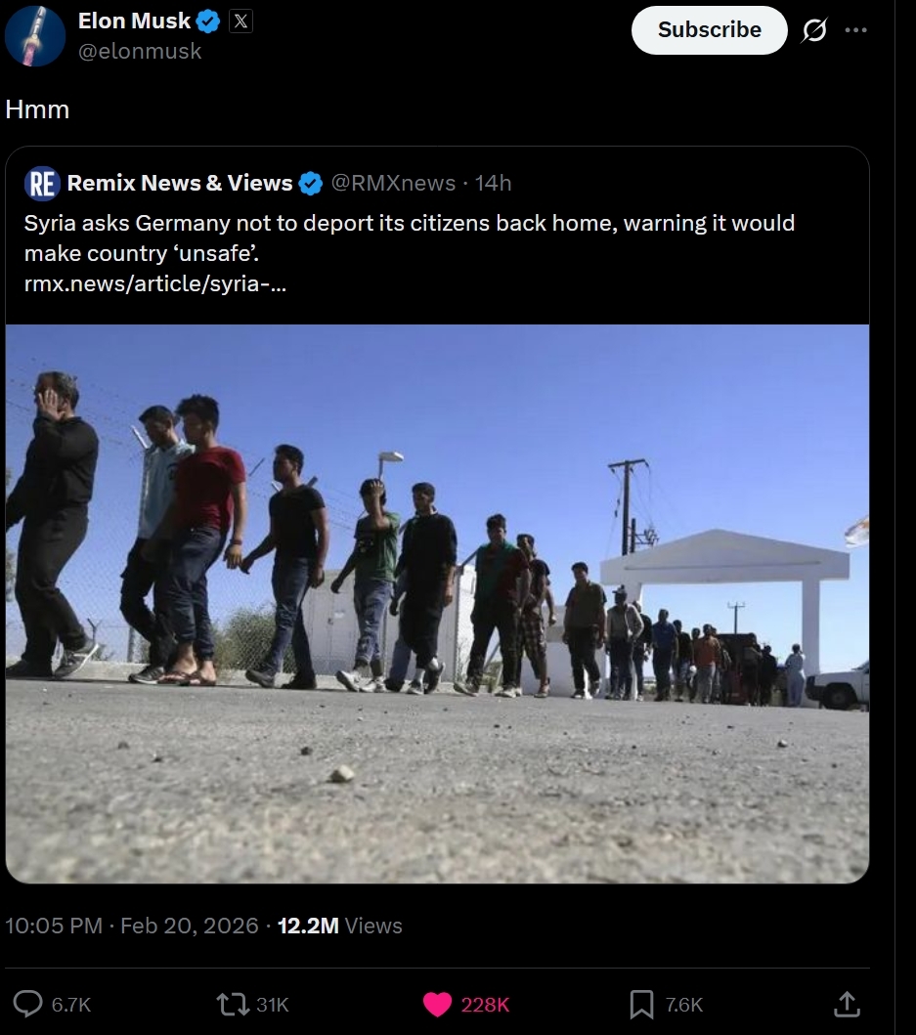
Task: Click the Feb 20, 2026 timestamp
Action: click(x=190, y=926)
